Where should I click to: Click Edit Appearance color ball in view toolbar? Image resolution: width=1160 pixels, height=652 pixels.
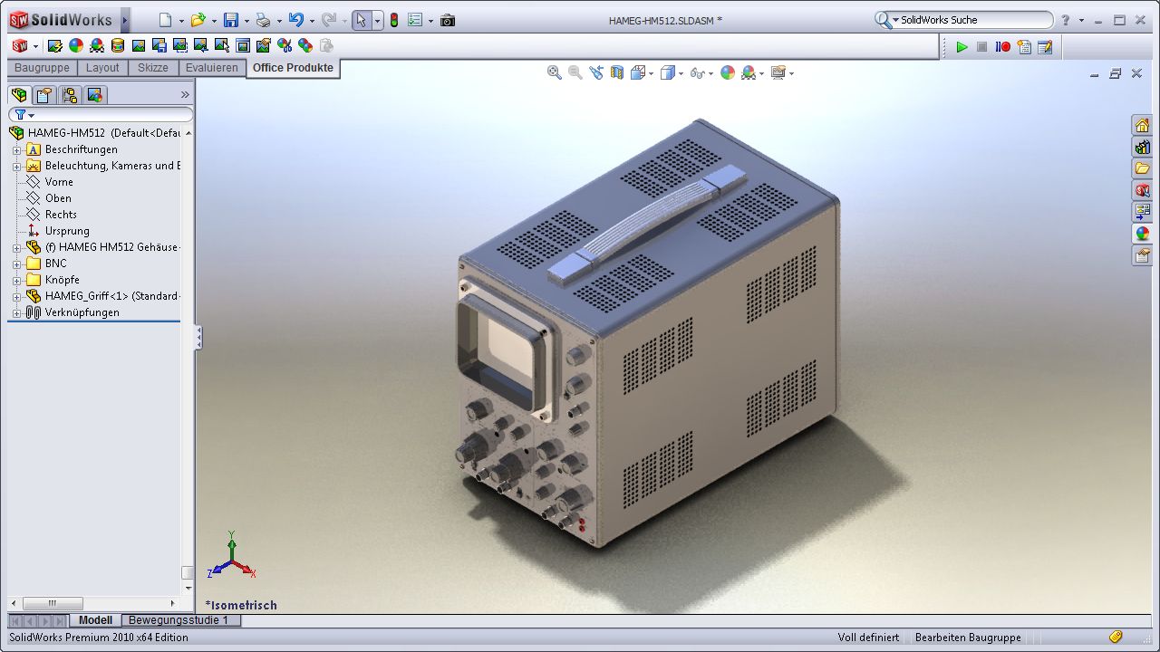point(727,72)
